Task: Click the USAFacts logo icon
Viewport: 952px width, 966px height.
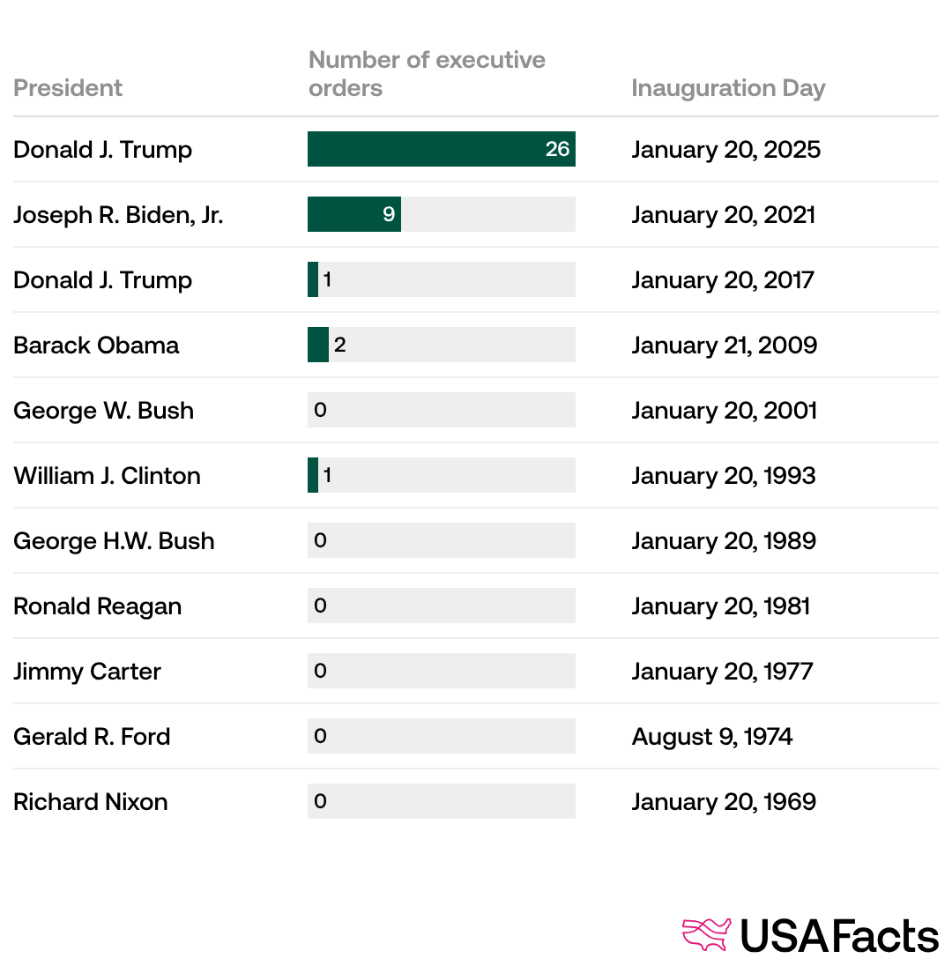Action: point(707,934)
